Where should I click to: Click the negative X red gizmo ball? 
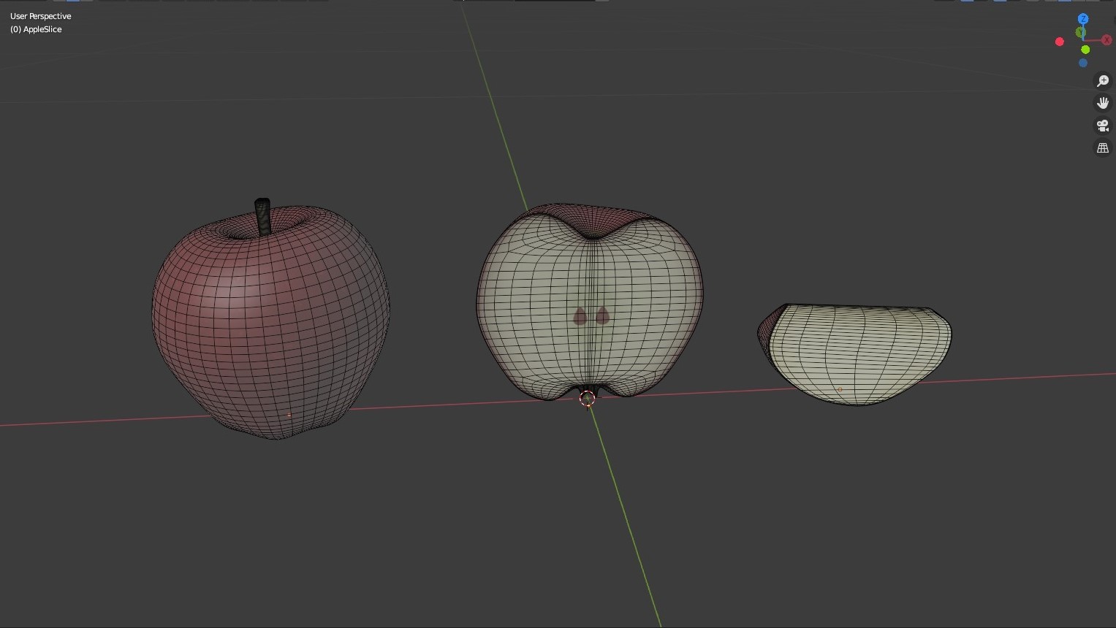click(x=1060, y=42)
